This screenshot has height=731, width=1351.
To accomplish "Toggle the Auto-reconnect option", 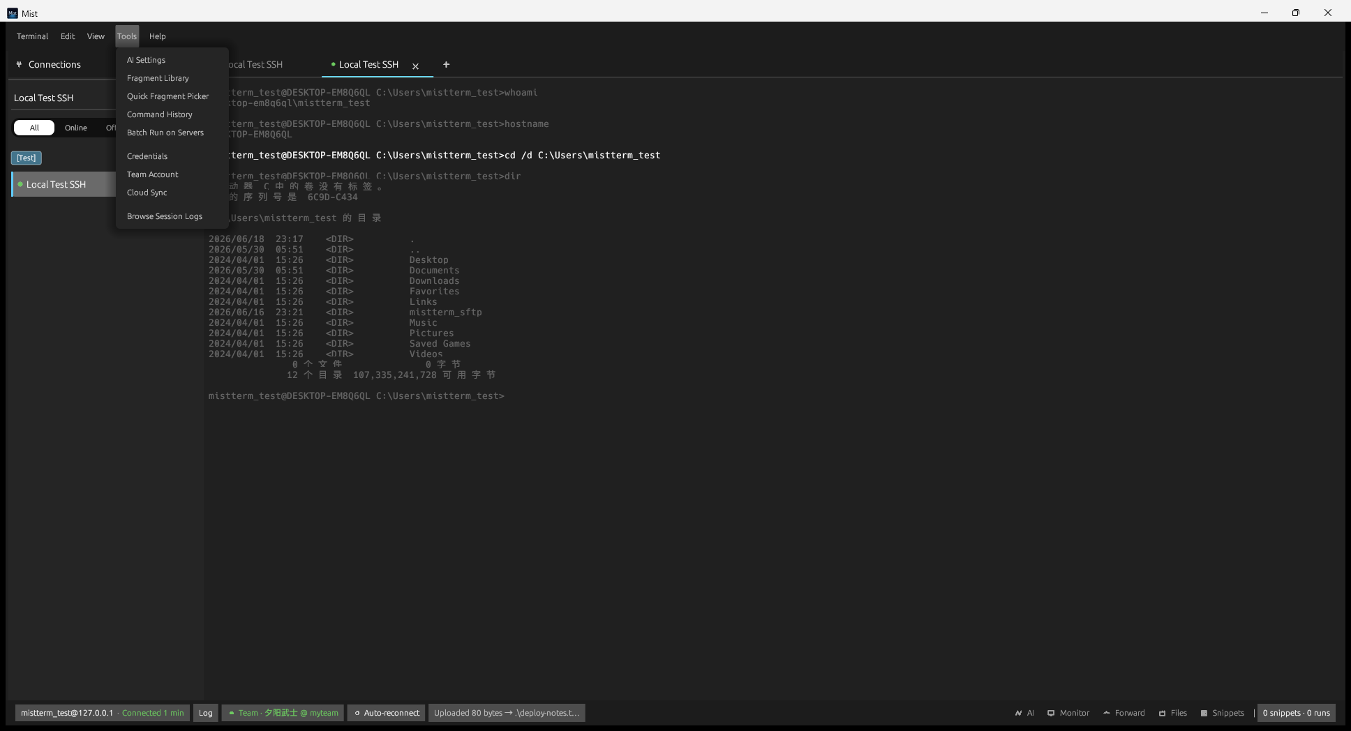I will pyautogui.click(x=387, y=713).
